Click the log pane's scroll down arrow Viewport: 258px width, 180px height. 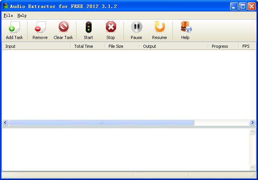click(252, 167)
